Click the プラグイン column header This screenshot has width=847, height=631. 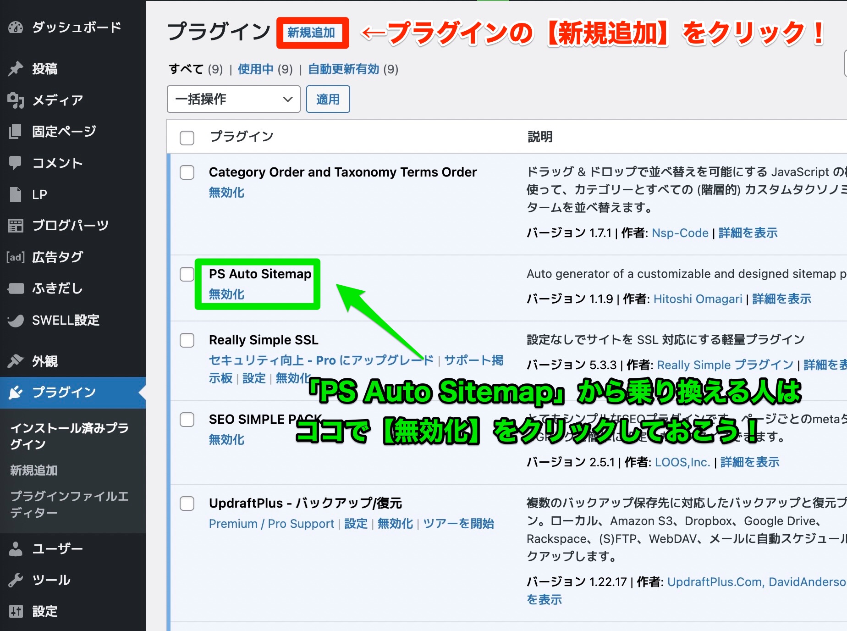click(242, 137)
